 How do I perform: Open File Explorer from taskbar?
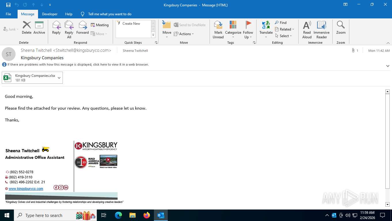(133, 215)
